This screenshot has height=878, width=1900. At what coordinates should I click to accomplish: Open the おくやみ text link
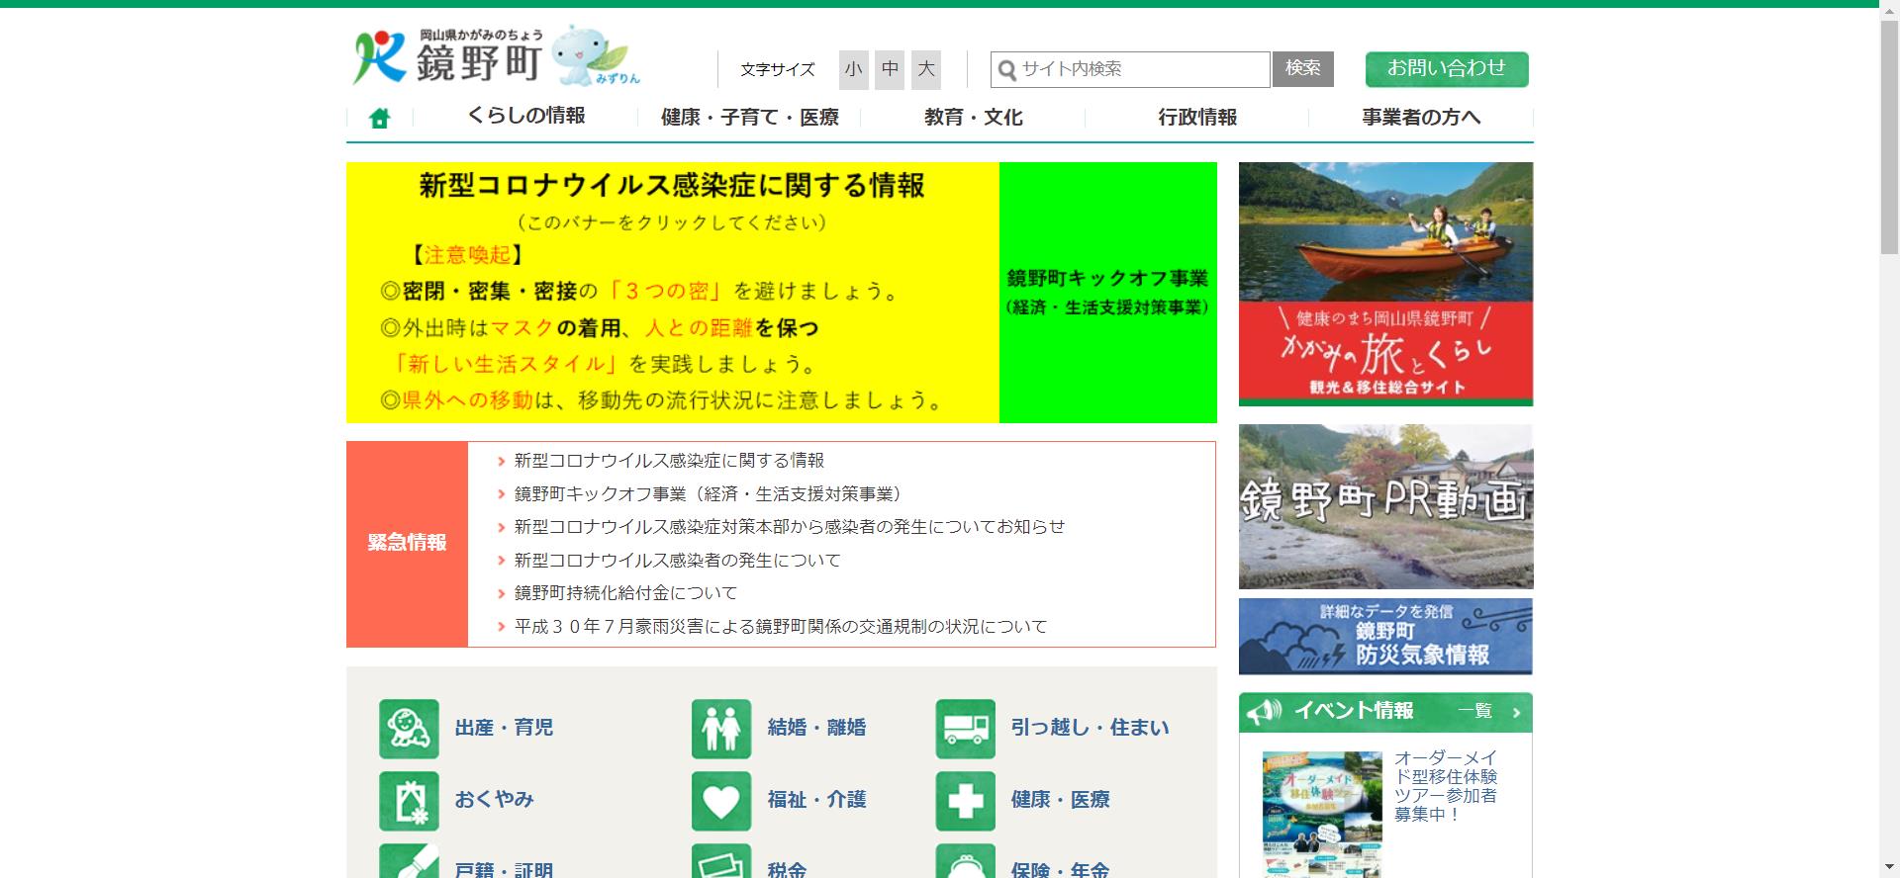(x=494, y=800)
